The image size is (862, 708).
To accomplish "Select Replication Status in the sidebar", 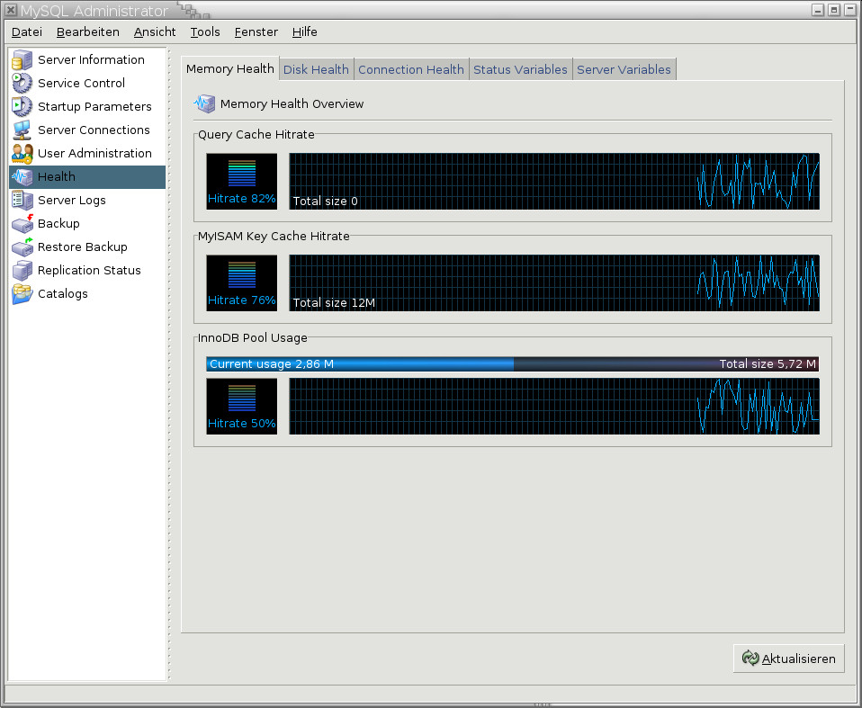I will [88, 271].
